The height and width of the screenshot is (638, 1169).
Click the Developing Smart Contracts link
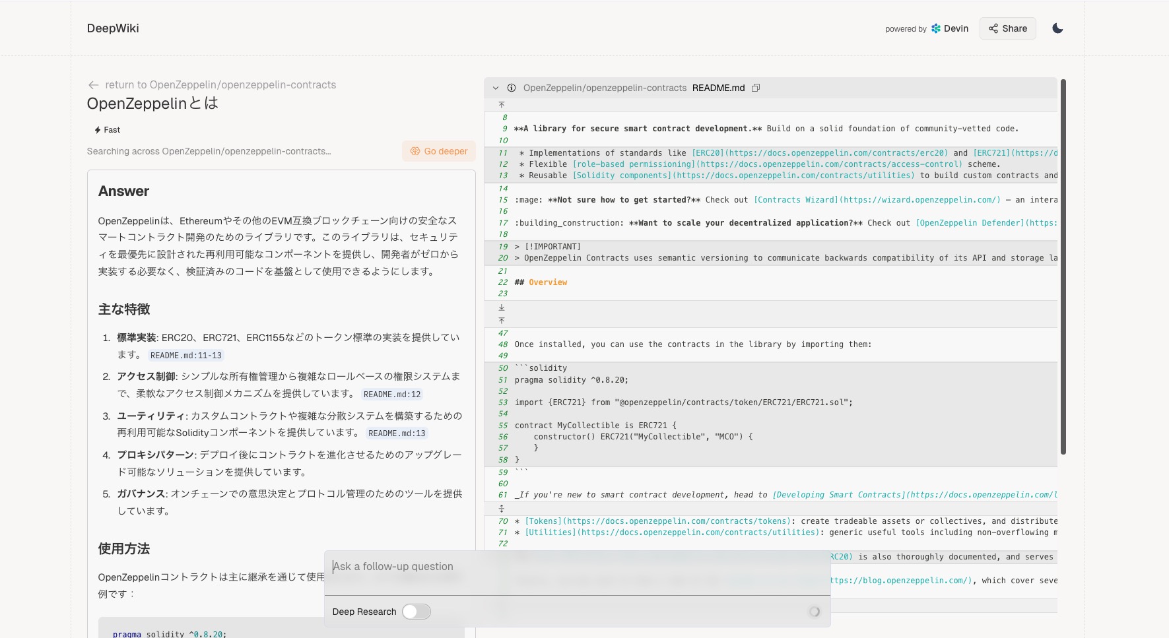point(915,495)
